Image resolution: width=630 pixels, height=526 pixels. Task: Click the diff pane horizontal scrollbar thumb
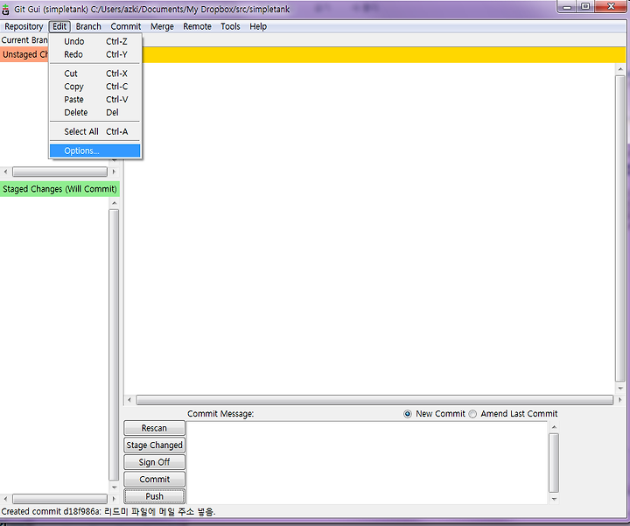coord(374,400)
